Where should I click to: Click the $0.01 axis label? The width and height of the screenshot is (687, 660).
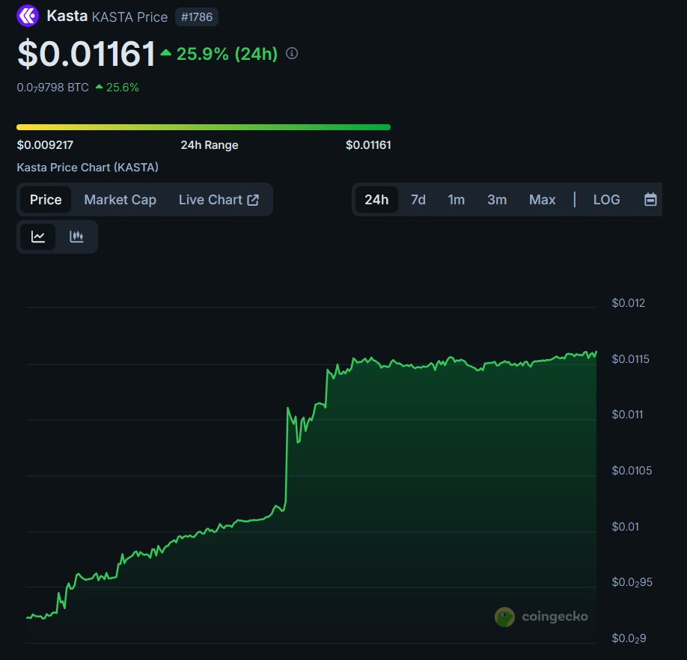tap(625, 526)
